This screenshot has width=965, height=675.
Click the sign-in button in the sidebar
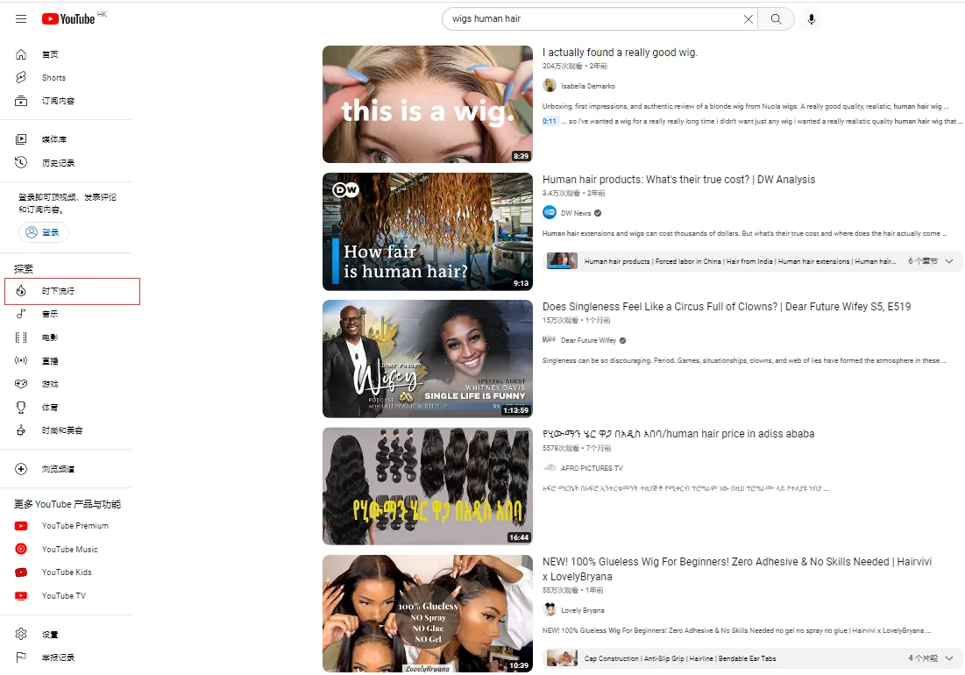pos(43,232)
